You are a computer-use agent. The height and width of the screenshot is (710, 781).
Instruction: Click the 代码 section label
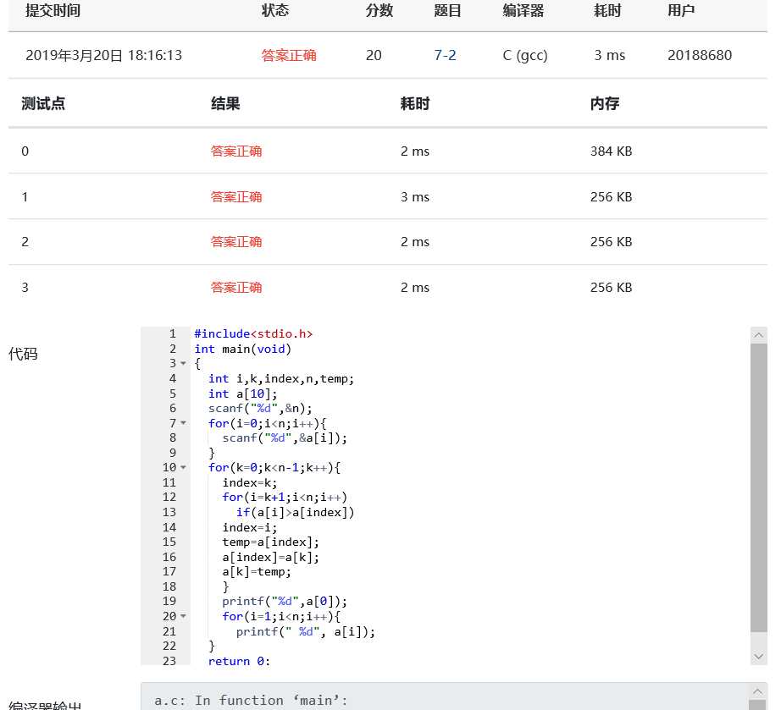(23, 355)
